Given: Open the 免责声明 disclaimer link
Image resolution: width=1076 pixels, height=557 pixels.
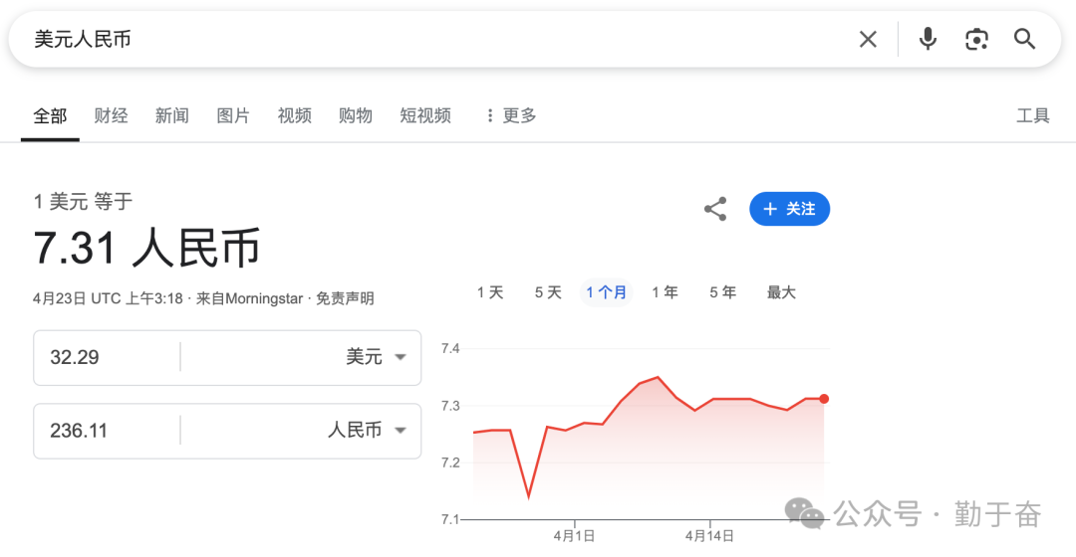Looking at the screenshot, I should click(x=345, y=298).
